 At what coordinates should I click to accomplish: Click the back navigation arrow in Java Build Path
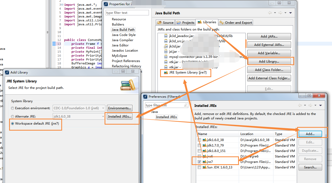click(x=270, y=13)
